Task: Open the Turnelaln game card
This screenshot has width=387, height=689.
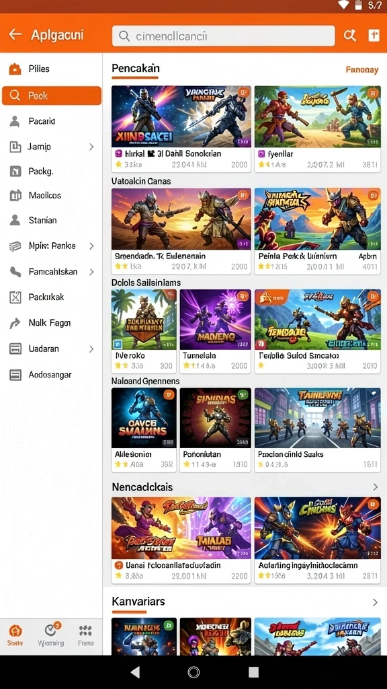Action: click(x=216, y=331)
